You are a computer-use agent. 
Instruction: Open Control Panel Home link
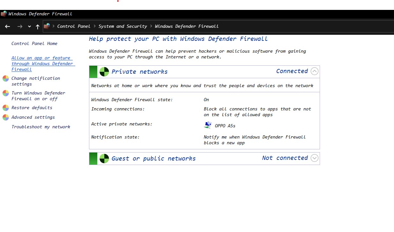click(x=34, y=43)
